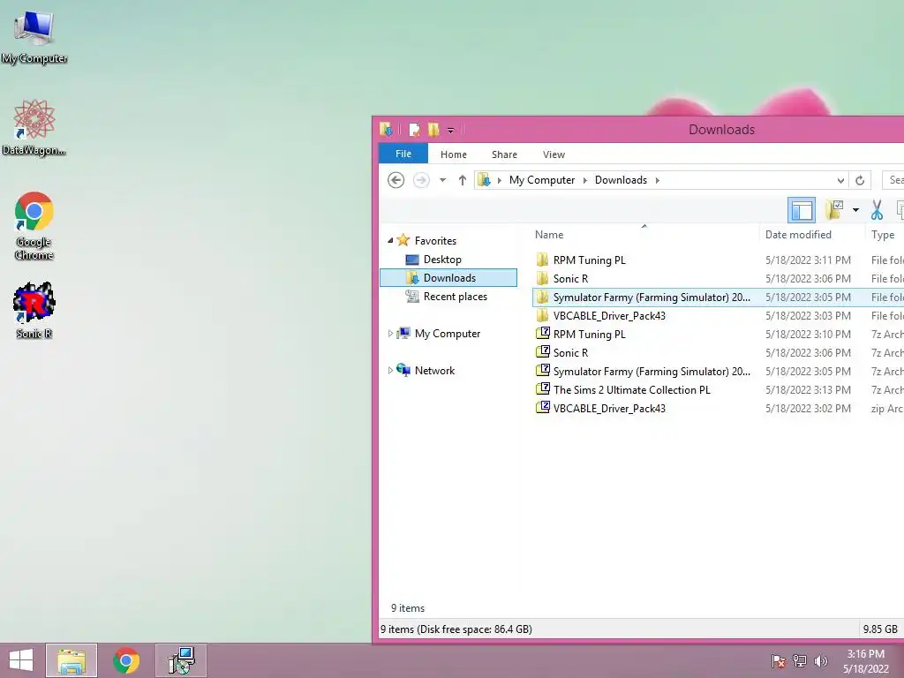Image resolution: width=904 pixels, height=678 pixels.
Task: Select Favorites in navigation pane
Action: [x=435, y=240]
